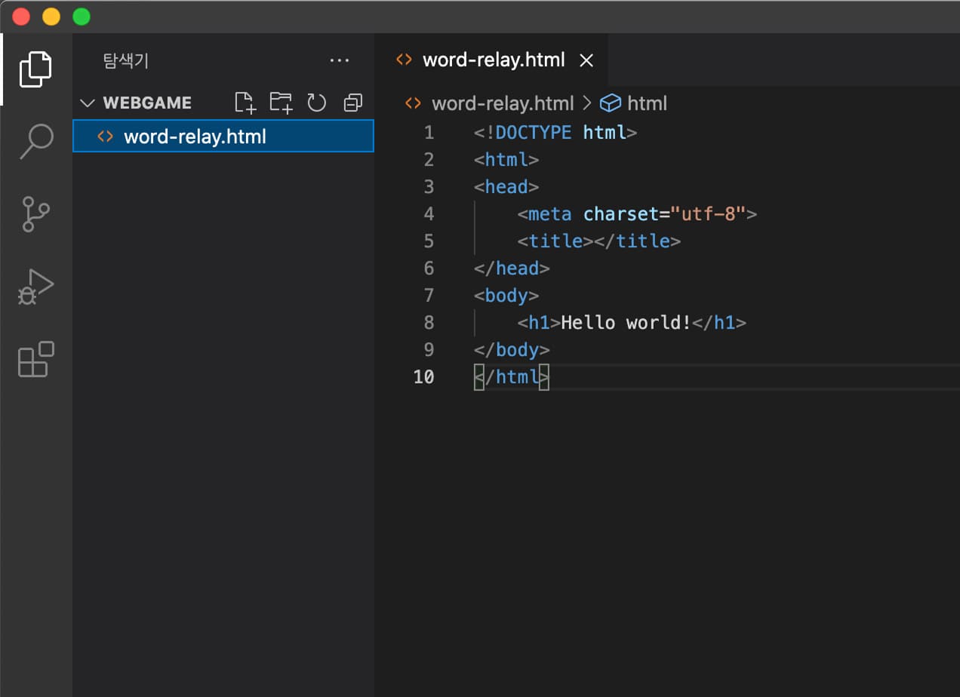Select the Run and Debug icon
The width and height of the screenshot is (960, 697).
pyautogui.click(x=35, y=287)
